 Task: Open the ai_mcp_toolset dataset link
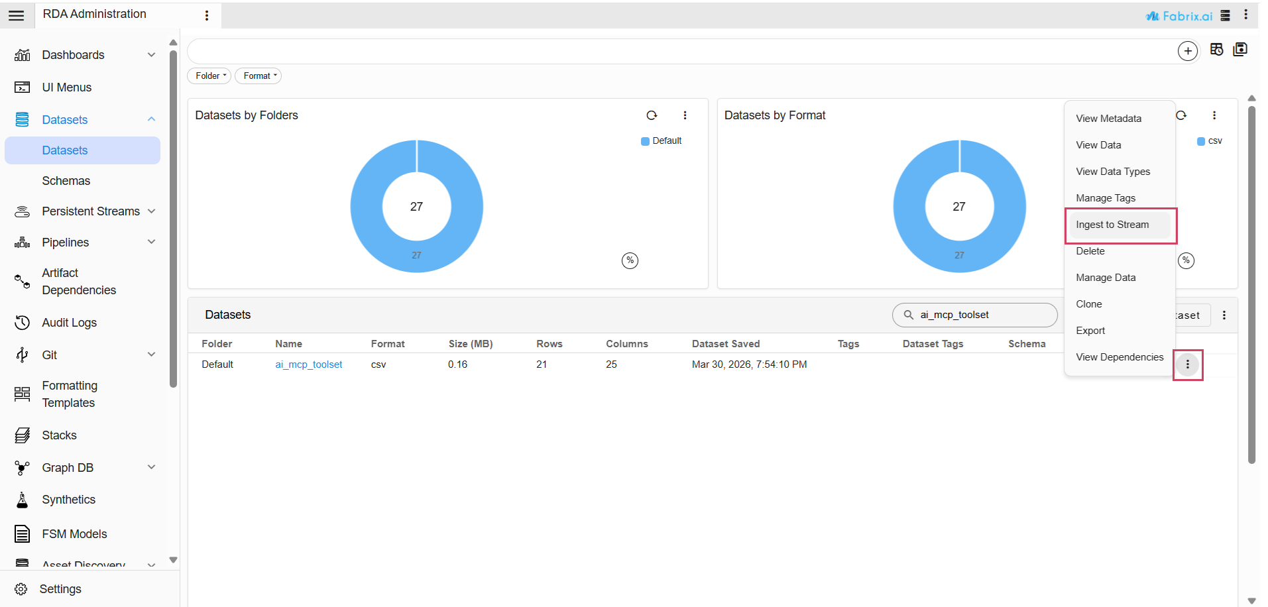(308, 364)
